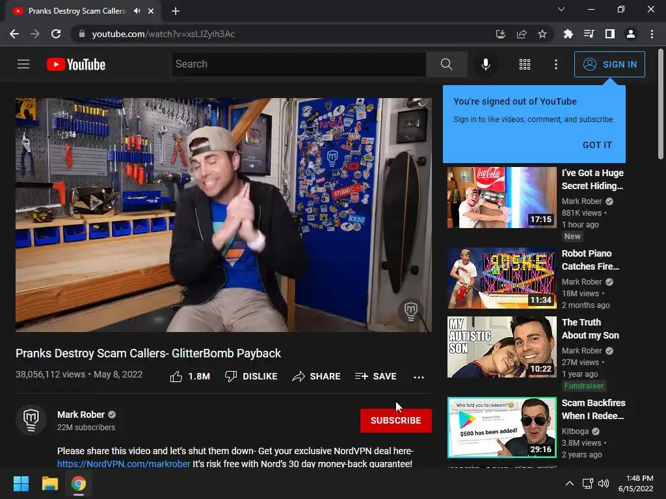This screenshot has width=666, height=499.
Task: Go to the YouTube home logo
Action: point(76,64)
